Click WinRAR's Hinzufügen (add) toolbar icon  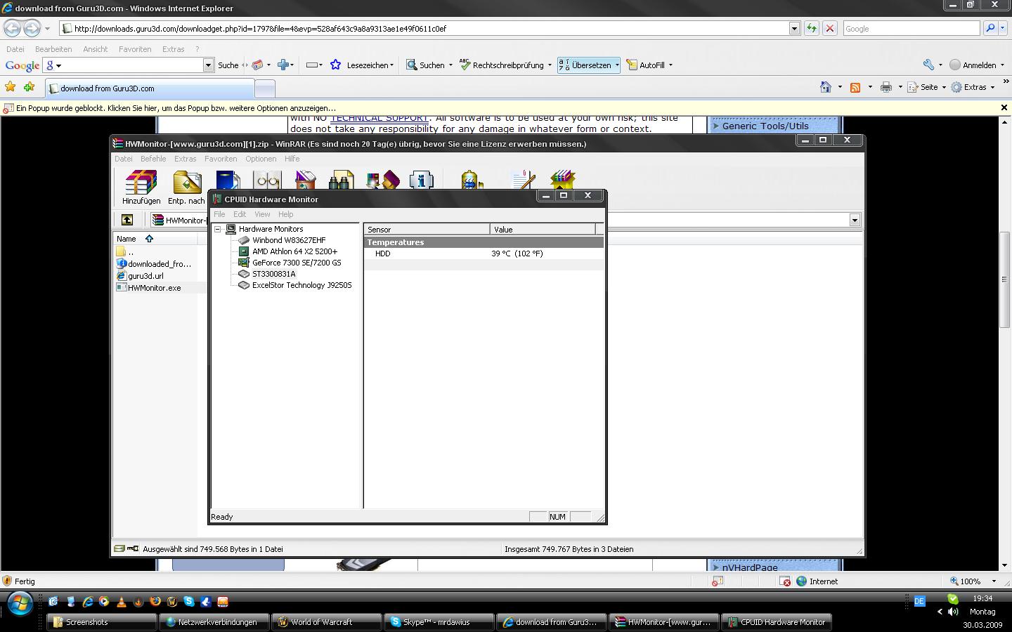[x=141, y=187]
